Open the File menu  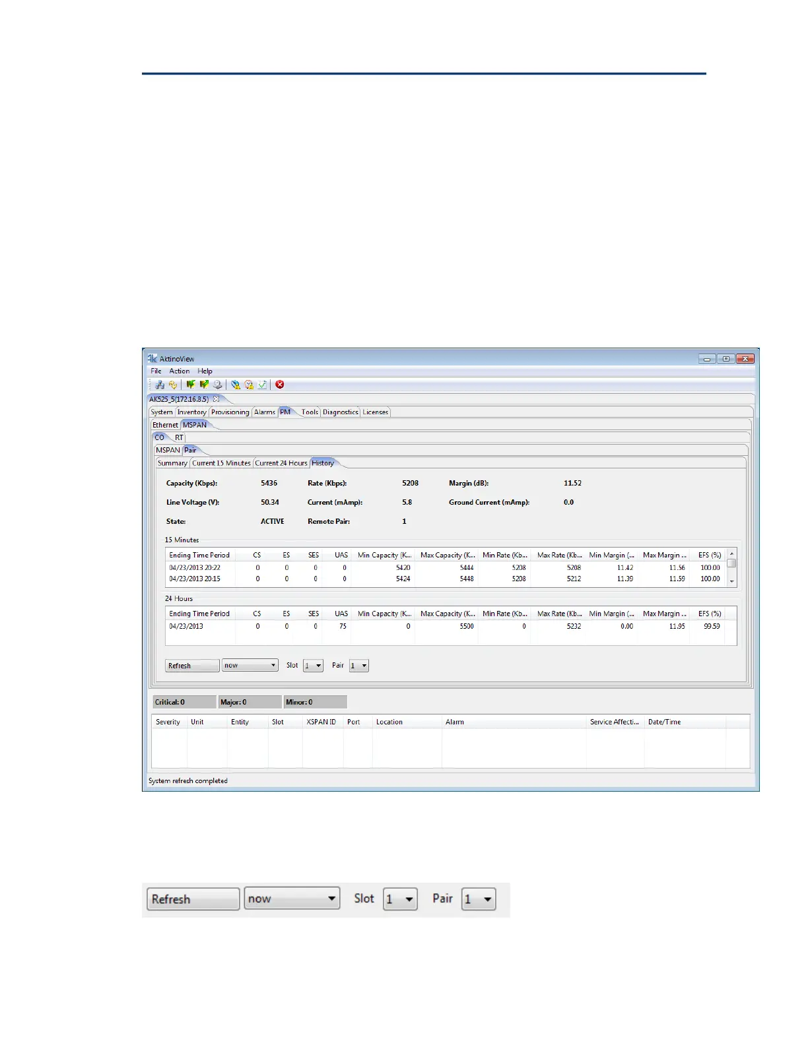click(156, 371)
